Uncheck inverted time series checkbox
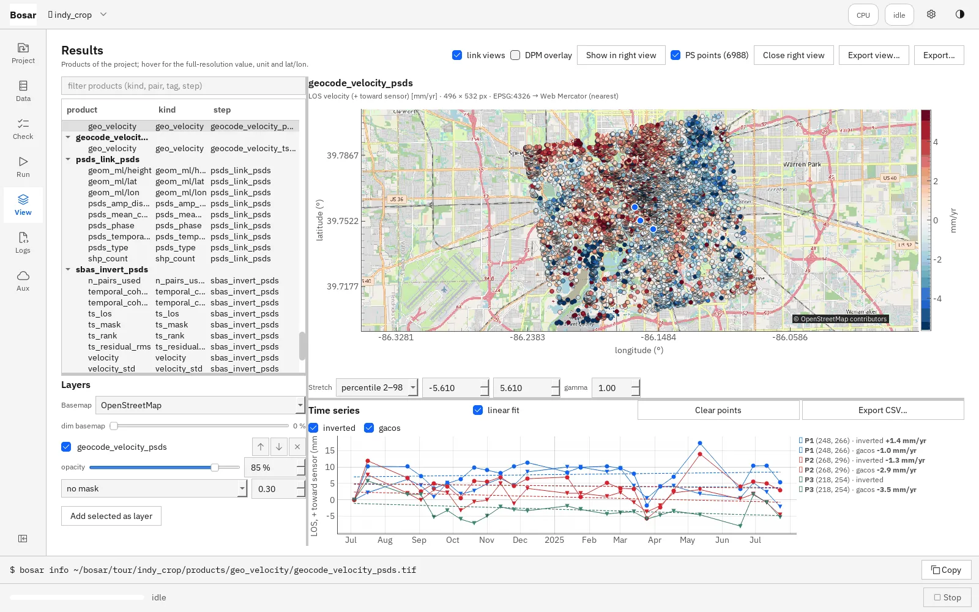Image resolution: width=979 pixels, height=612 pixels. click(313, 428)
